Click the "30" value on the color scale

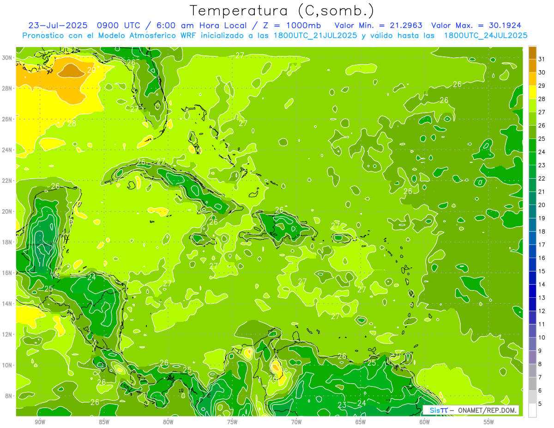coord(542,72)
